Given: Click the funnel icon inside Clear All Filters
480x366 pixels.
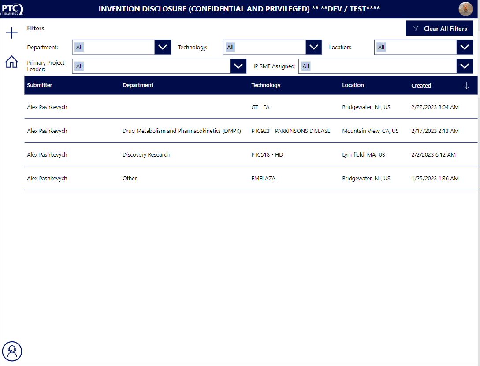Looking at the screenshot, I should (x=415, y=28).
